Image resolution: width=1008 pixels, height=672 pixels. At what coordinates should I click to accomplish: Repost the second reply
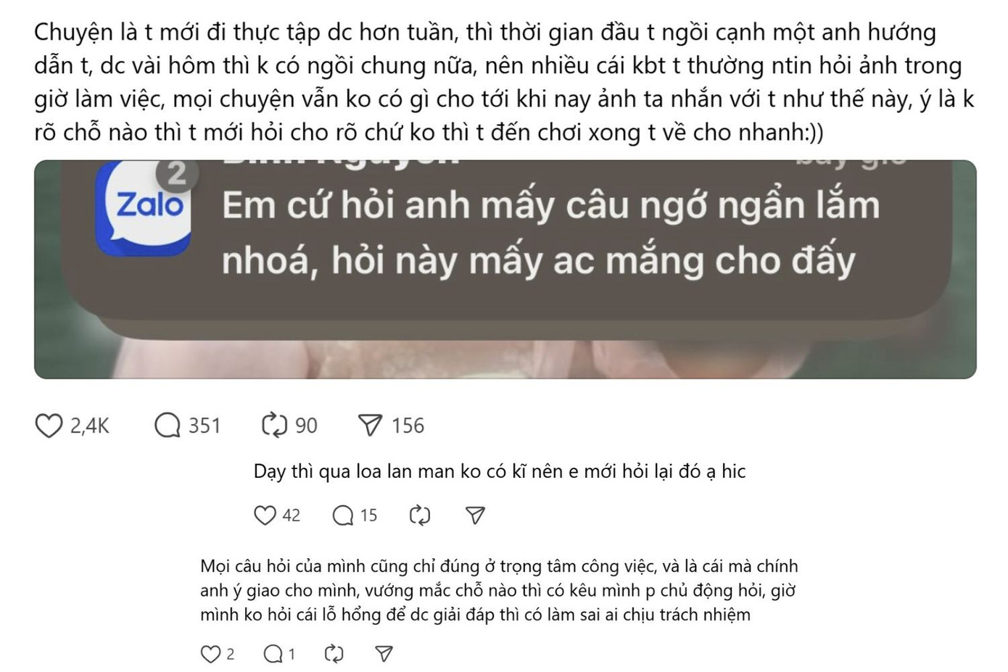point(334,654)
